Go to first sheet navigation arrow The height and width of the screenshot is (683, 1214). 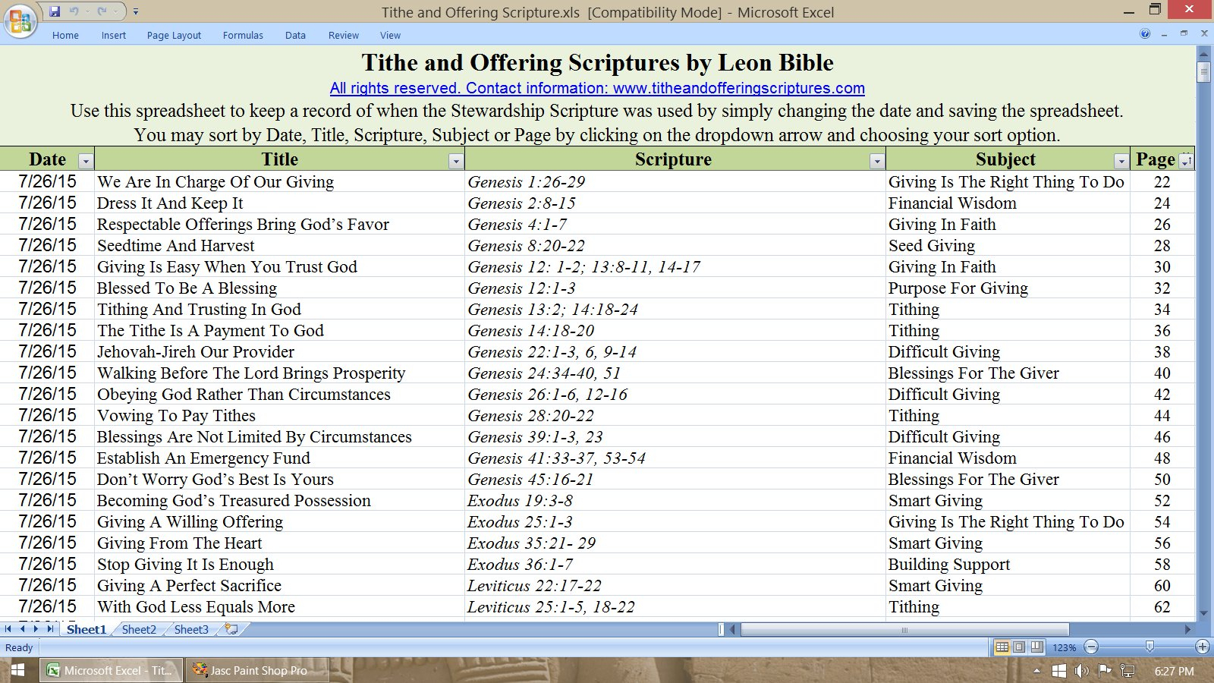pos(8,629)
